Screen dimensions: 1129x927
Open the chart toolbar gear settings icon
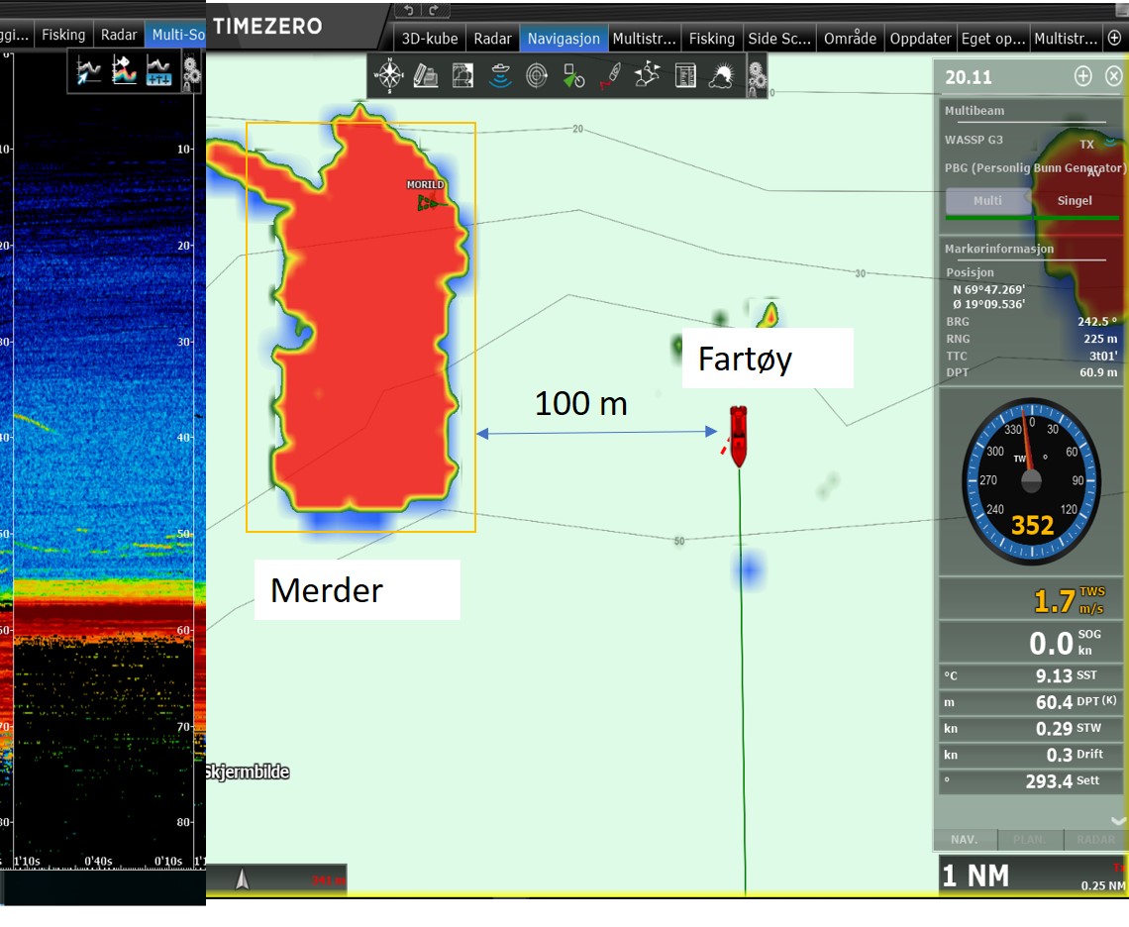coord(758,76)
